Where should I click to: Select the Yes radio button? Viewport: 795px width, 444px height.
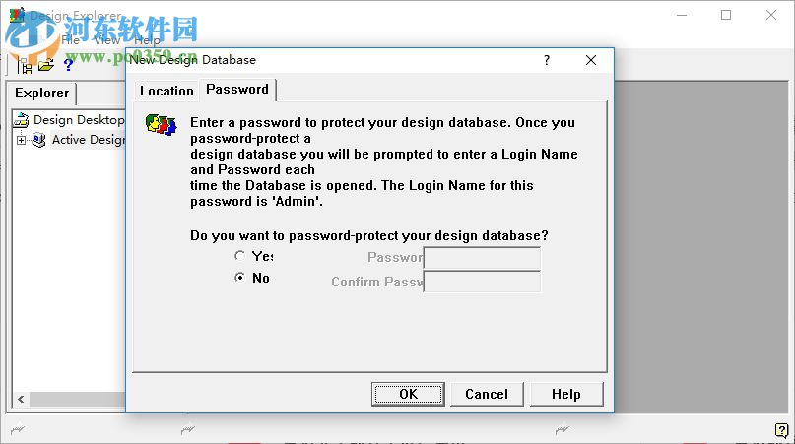pyautogui.click(x=239, y=256)
